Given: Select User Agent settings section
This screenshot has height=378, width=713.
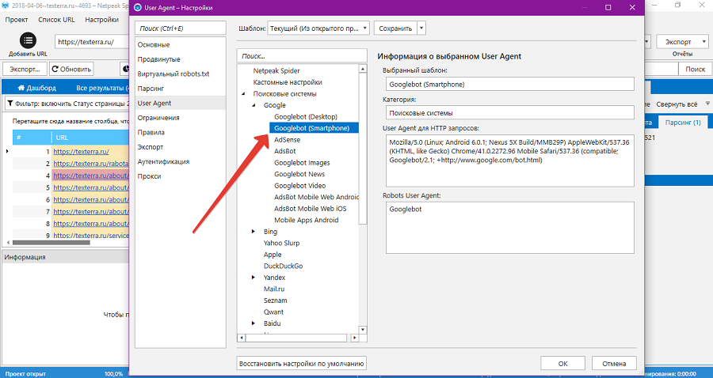Looking at the screenshot, I should coord(180,103).
